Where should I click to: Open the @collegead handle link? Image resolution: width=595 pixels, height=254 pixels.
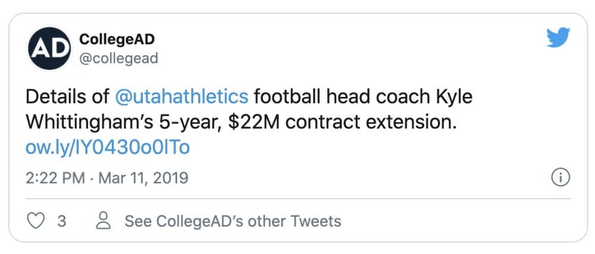point(118,58)
